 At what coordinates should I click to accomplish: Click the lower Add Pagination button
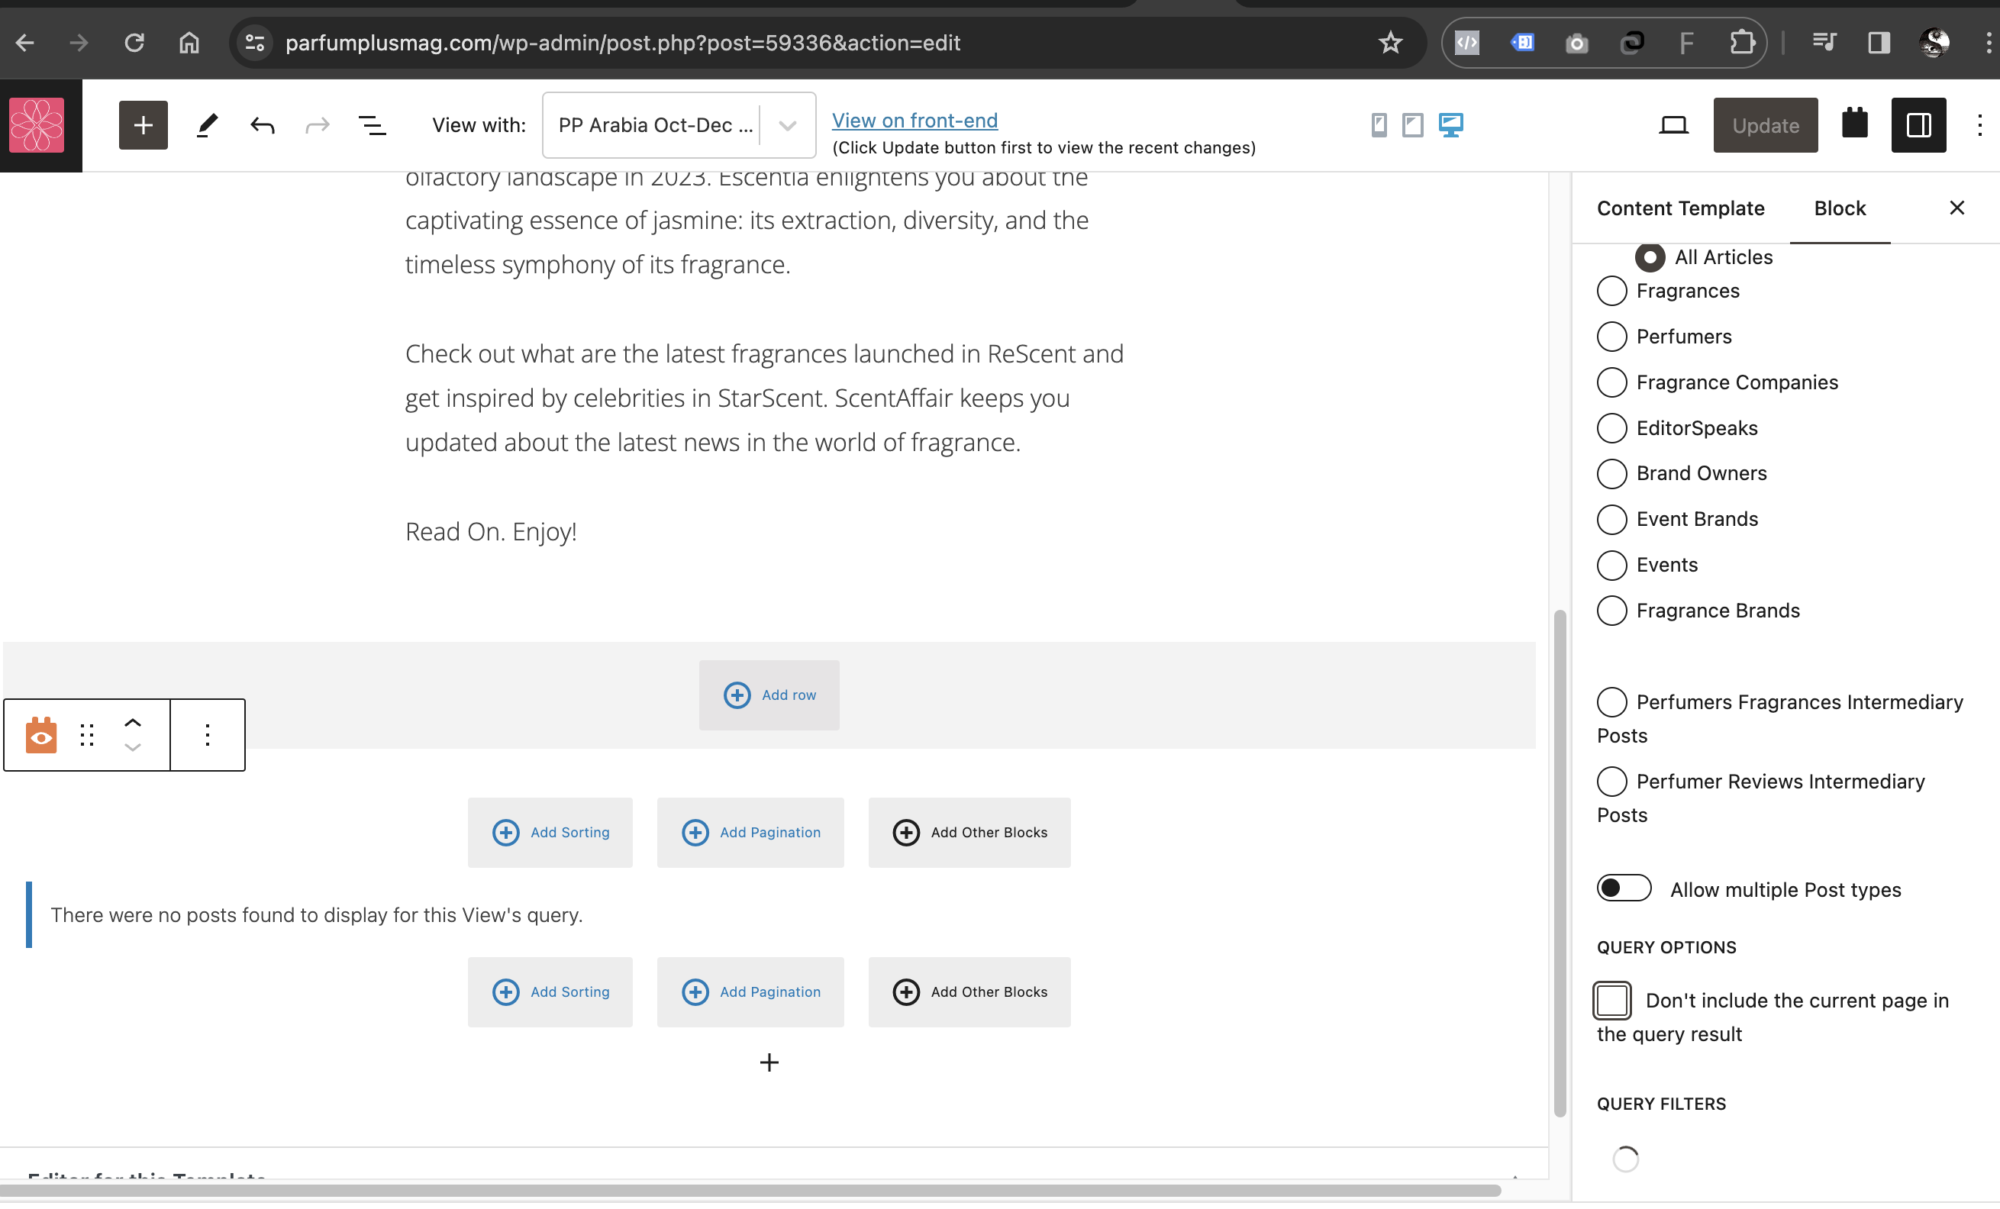point(750,992)
